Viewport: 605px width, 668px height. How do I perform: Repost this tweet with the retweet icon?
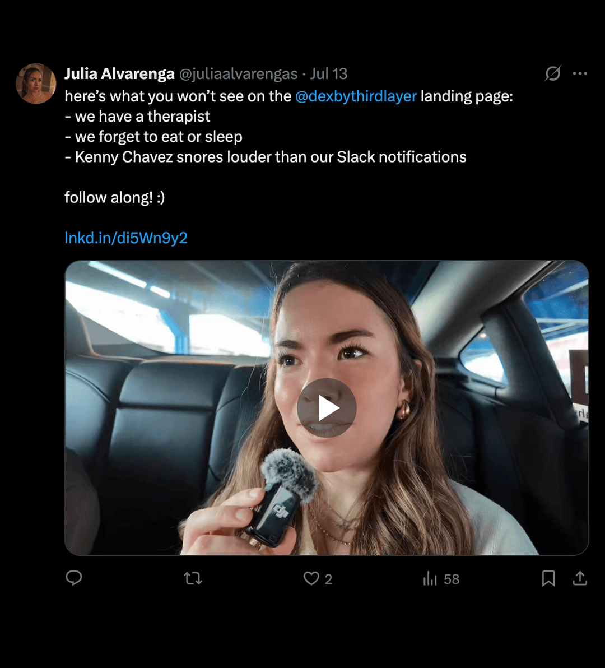(x=193, y=578)
